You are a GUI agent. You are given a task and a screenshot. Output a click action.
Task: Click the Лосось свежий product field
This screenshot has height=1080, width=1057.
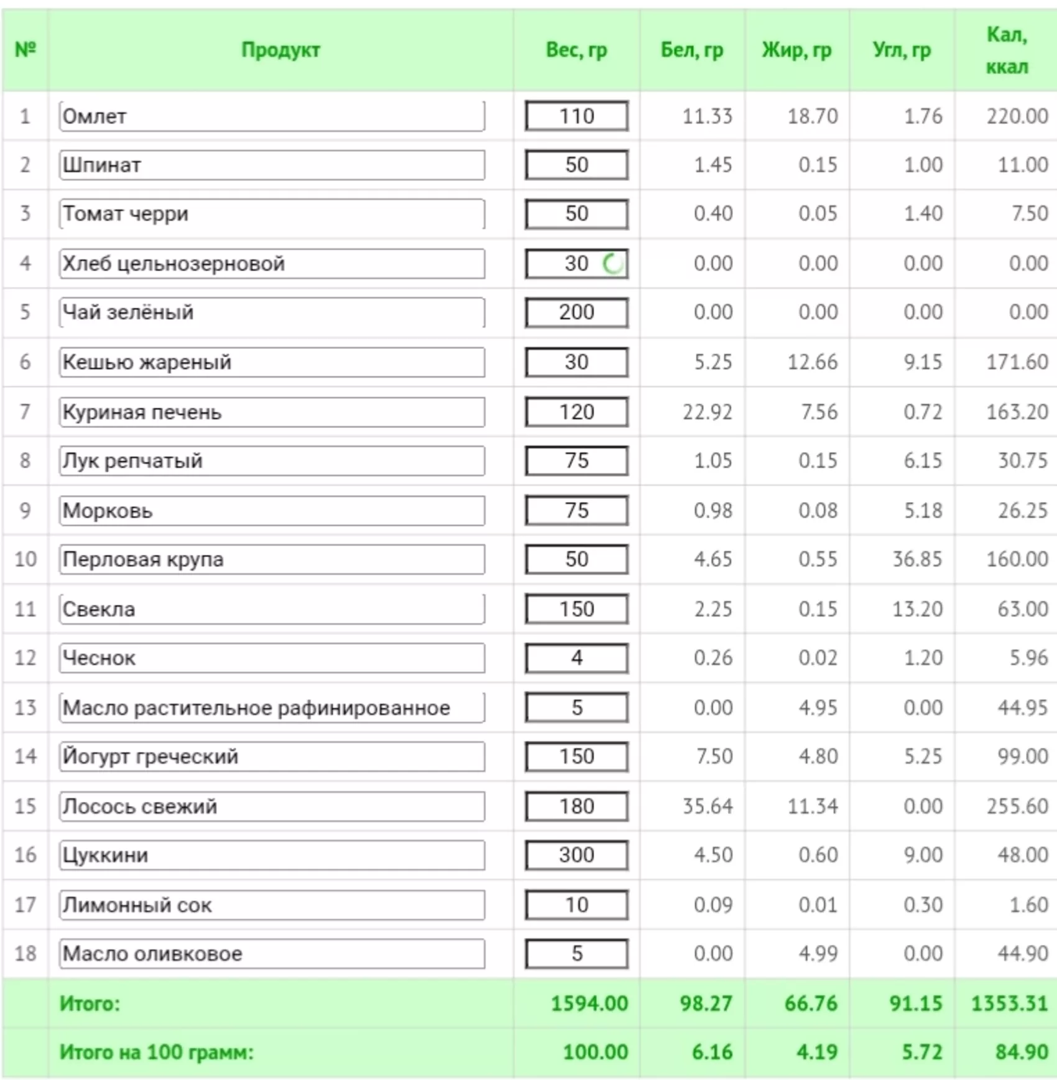[x=272, y=806]
